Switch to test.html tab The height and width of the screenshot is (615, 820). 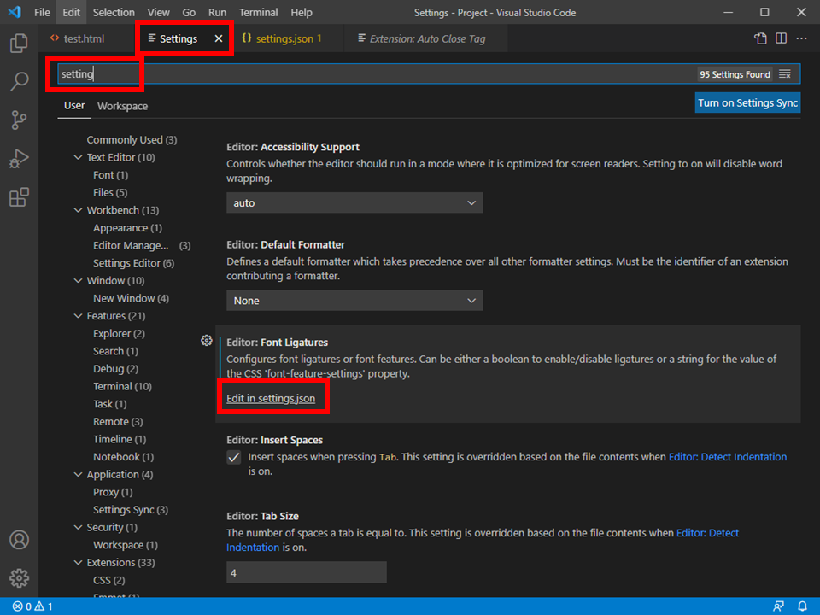[x=84, y=38]
